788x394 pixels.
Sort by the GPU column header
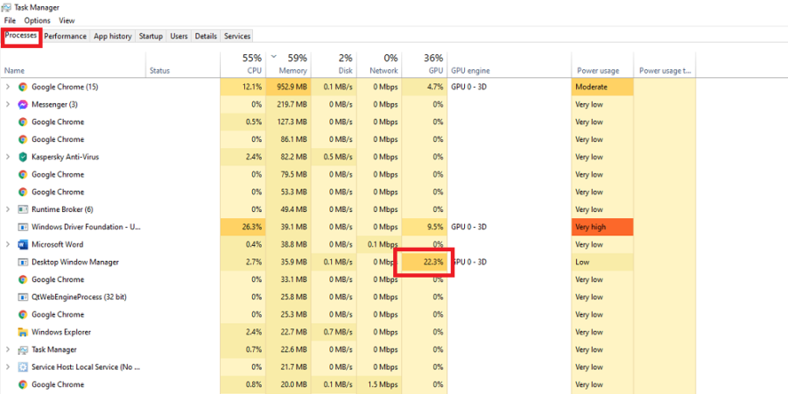[424, 65]
